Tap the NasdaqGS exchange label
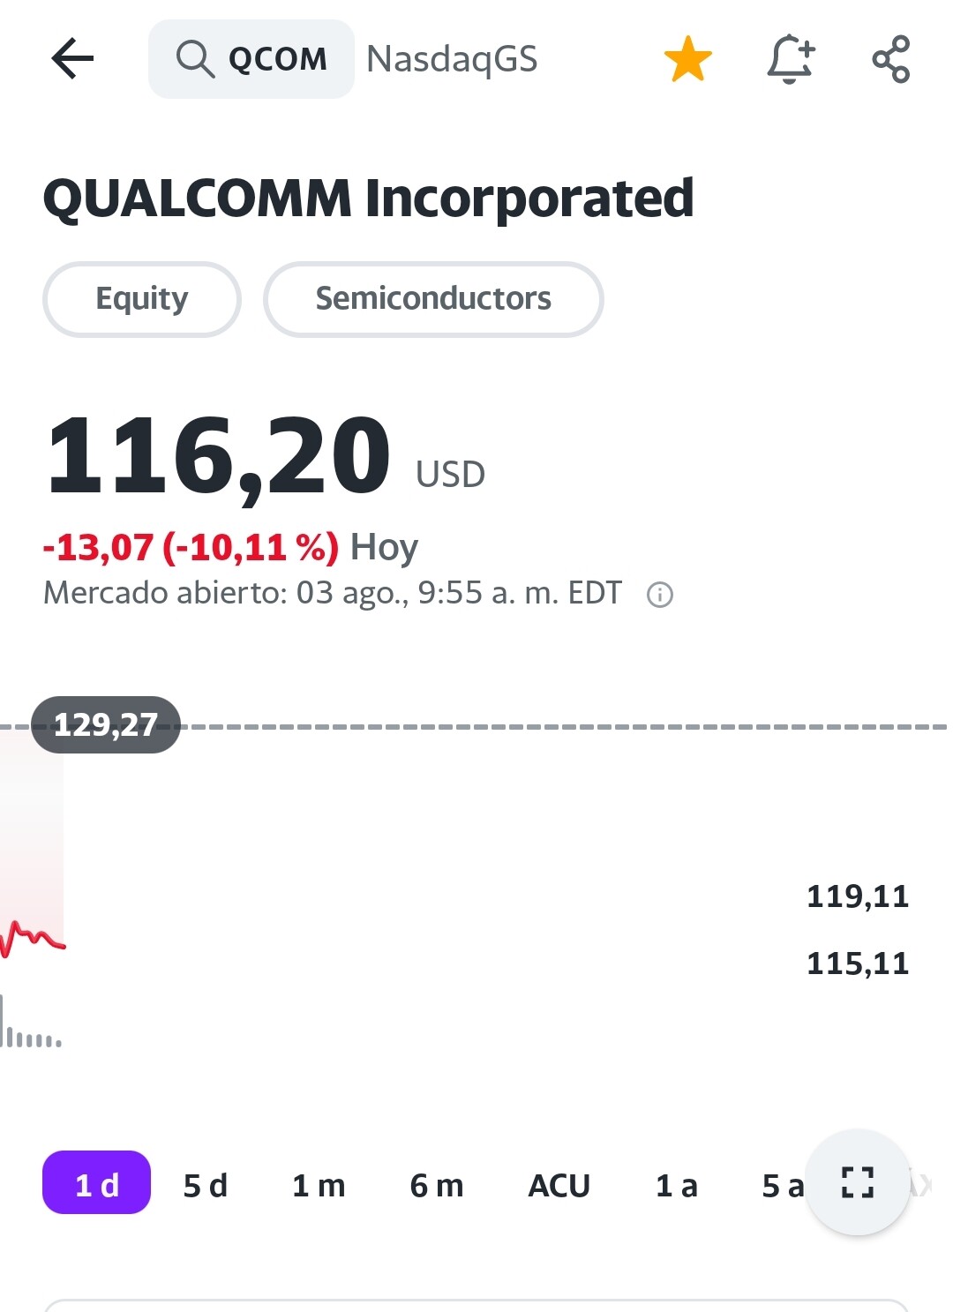This screenshot has height=1312, width=953. click(x=452, y=59)
